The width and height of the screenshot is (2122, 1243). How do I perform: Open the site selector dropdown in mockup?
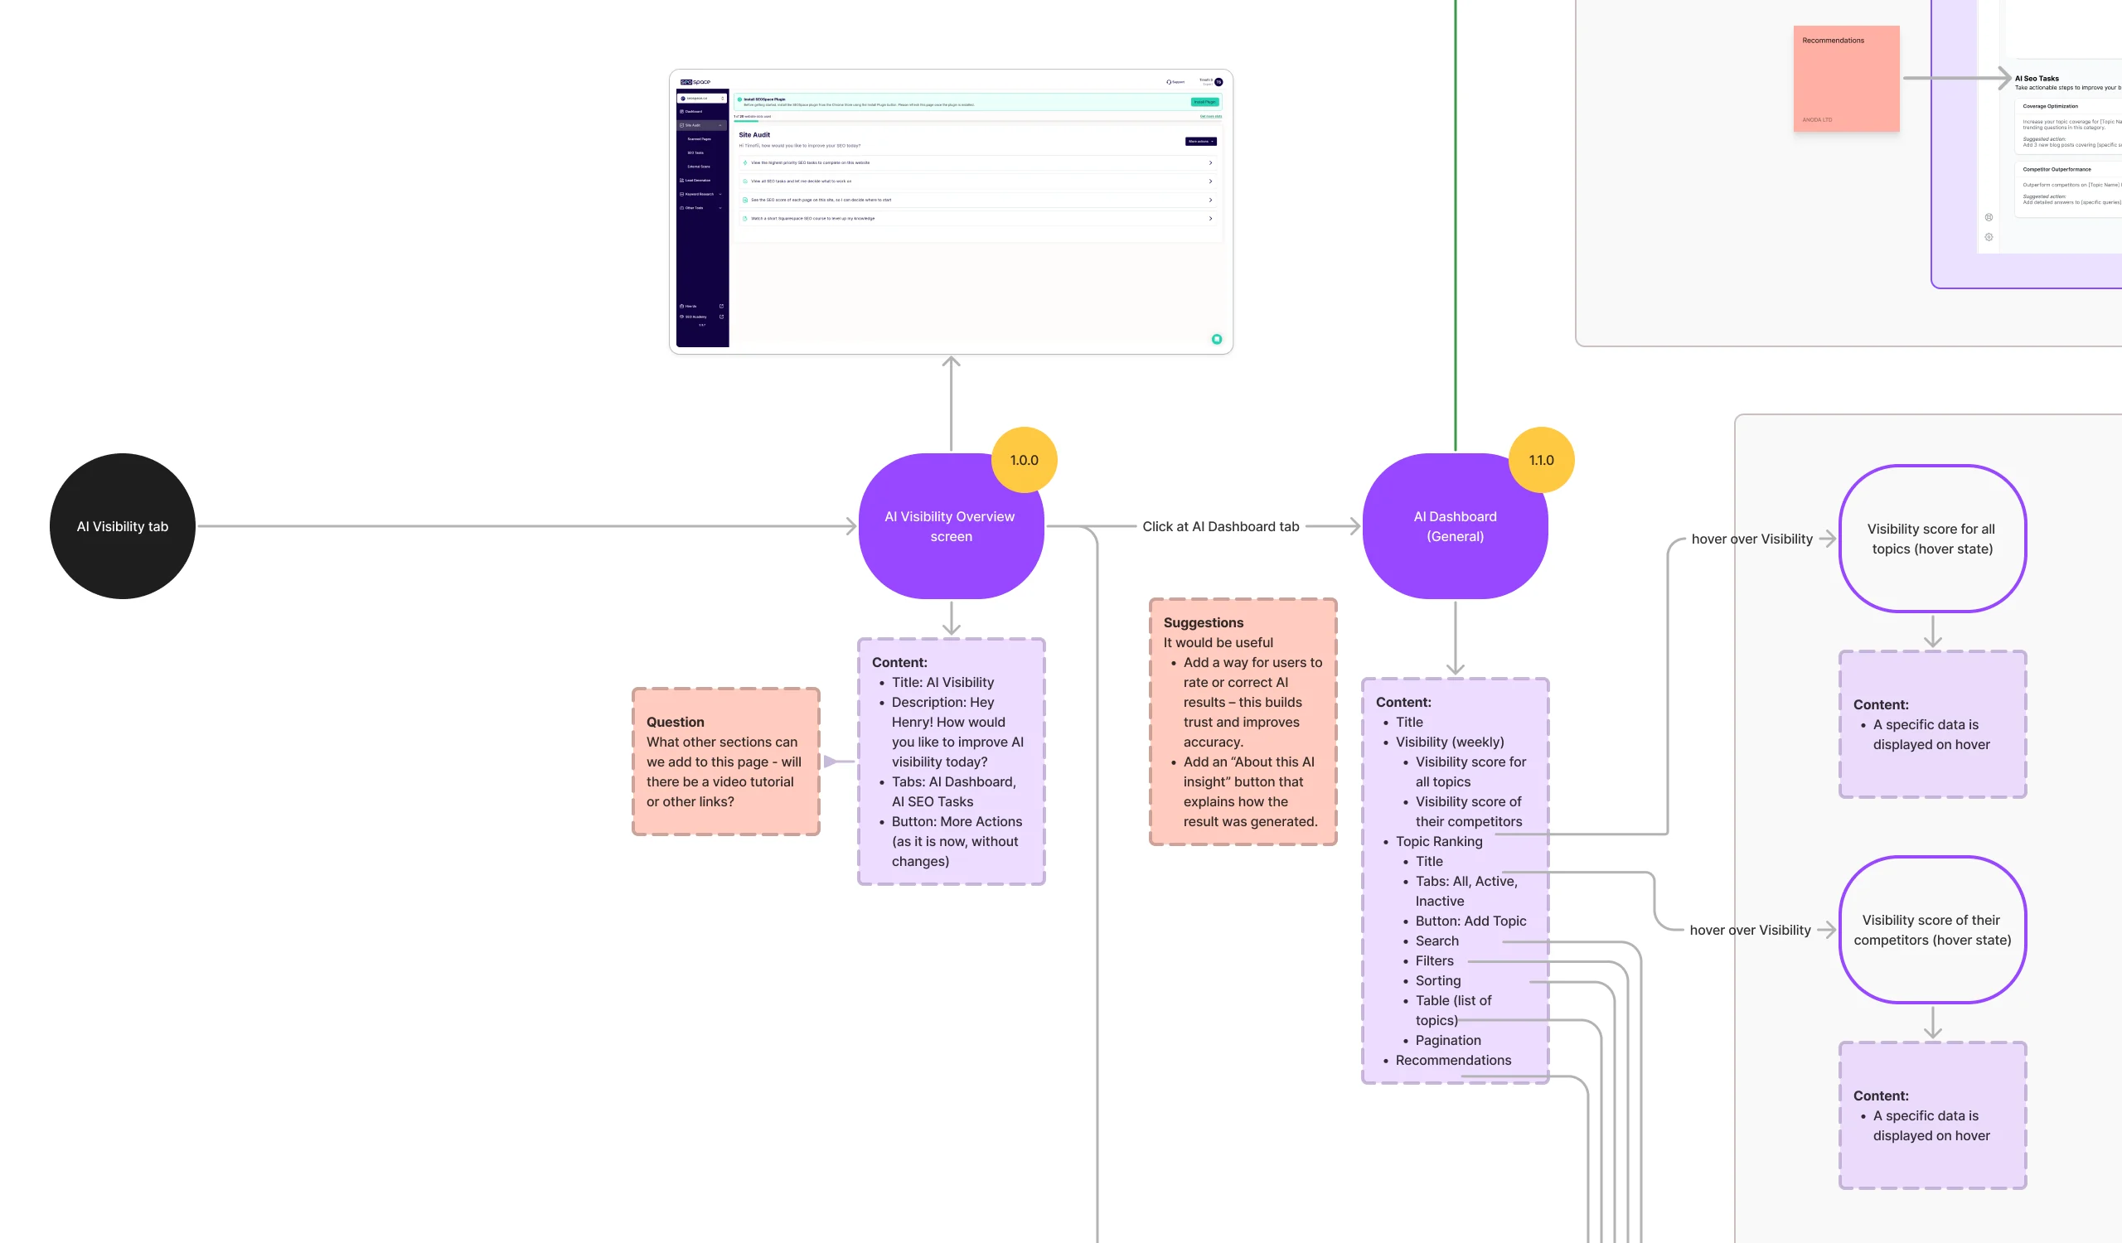(702, 99)
